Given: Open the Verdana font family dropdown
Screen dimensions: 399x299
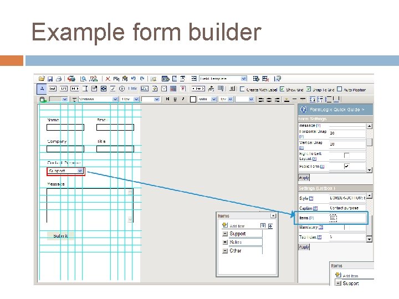Looking at the screenshot, I should pos(115,99).
